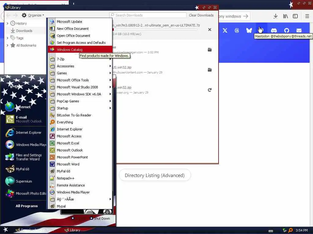
Task: Click the browser Downloads arrow toolbar icon
Action: tap(275, 16)
